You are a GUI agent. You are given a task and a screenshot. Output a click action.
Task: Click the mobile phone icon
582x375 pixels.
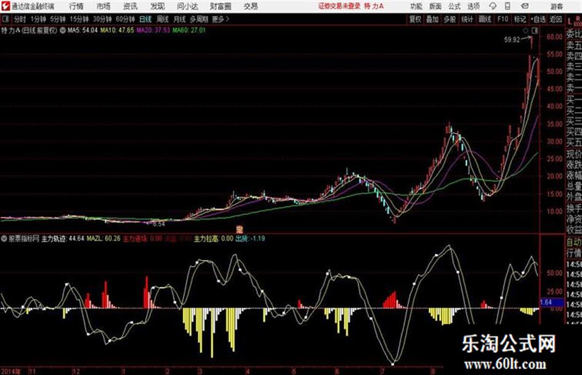507,6
